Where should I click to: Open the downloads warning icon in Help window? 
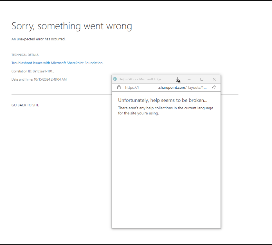[178, 80]
